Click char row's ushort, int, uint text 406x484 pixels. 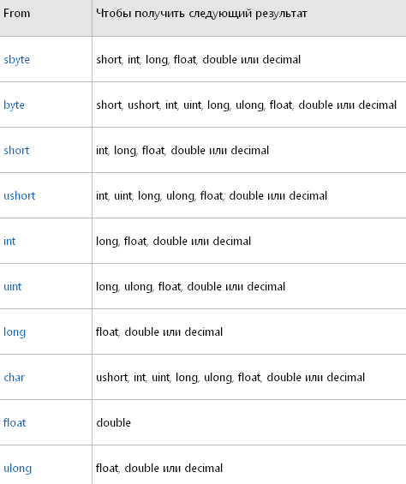click(x=134, y=377)
